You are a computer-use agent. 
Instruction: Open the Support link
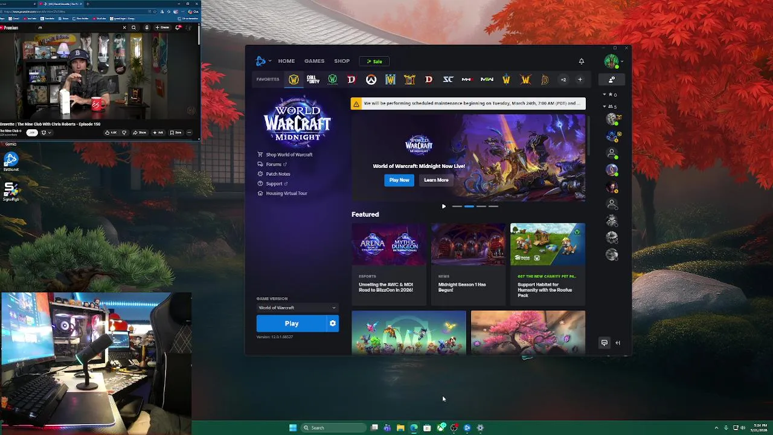272,184
